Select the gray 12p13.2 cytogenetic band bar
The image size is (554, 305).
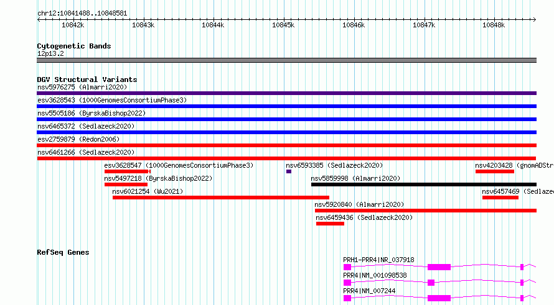tap(286, 60)
